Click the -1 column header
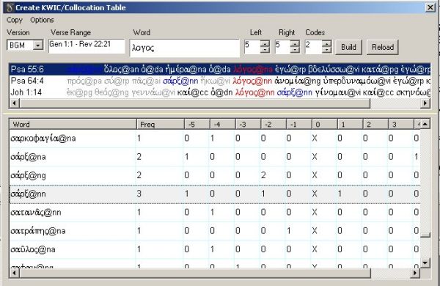The height and width of the screenshot is (286, 440). click(299, 124)
